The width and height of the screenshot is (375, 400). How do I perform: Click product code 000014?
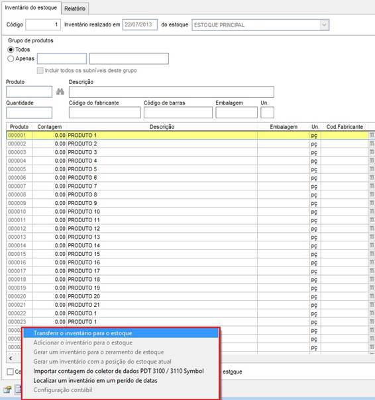[x=17, y=245]
